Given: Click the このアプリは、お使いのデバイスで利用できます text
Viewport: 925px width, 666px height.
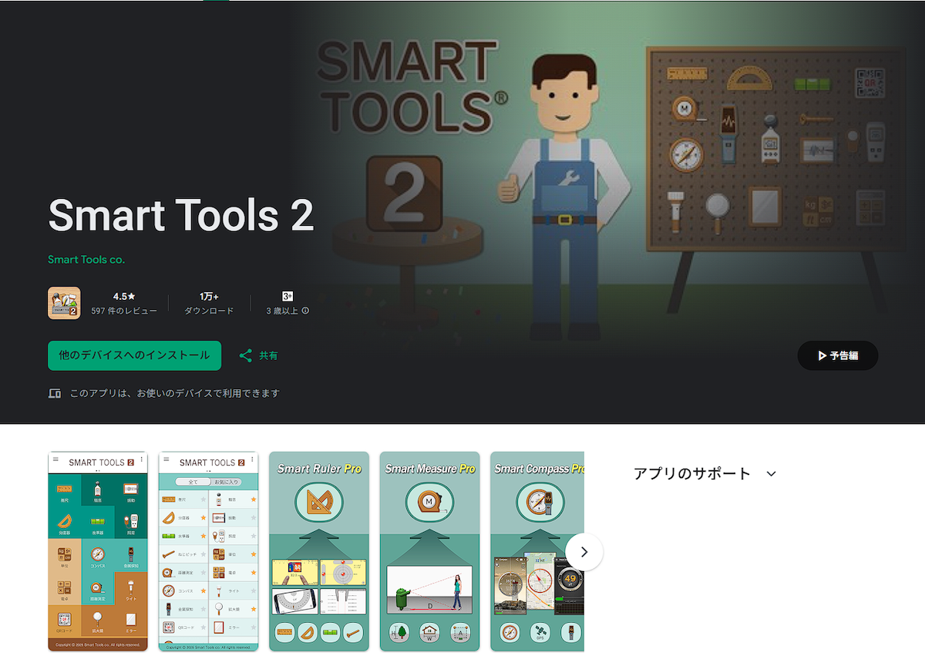Looking at the screenshot, I should [174, 393].
